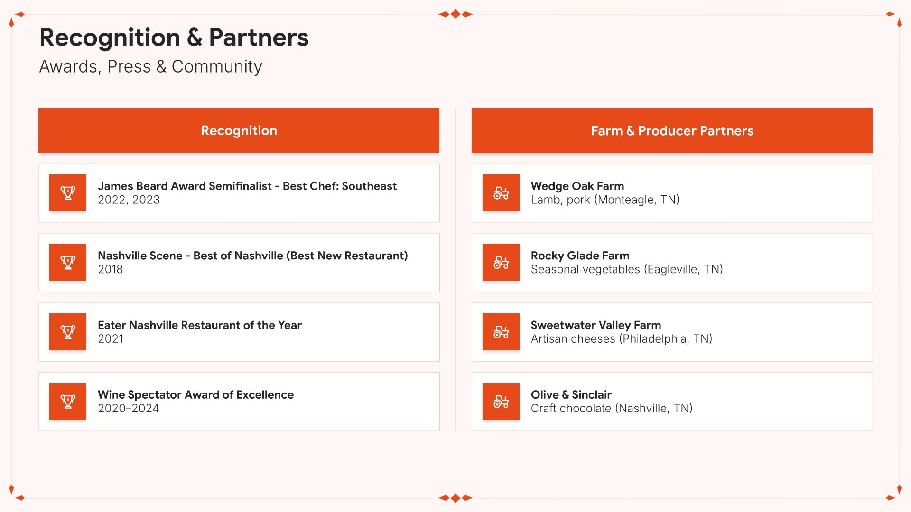Select the Farm & Producer Partners header
This screenshot has width=911, height=512.
tap(672, 130)
